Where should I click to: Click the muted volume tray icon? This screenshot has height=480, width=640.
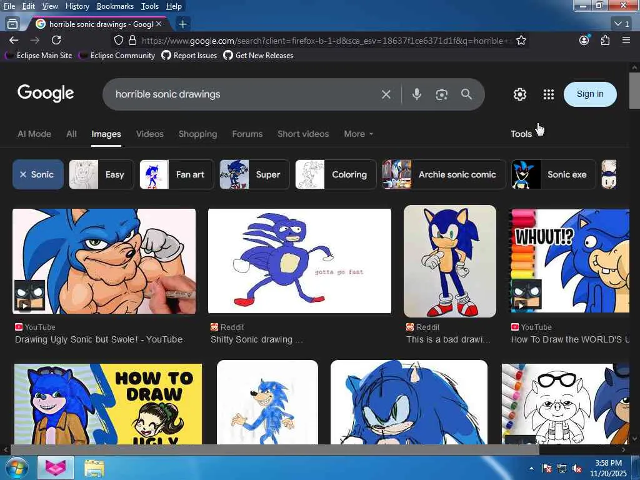click(x=577, y=469)
